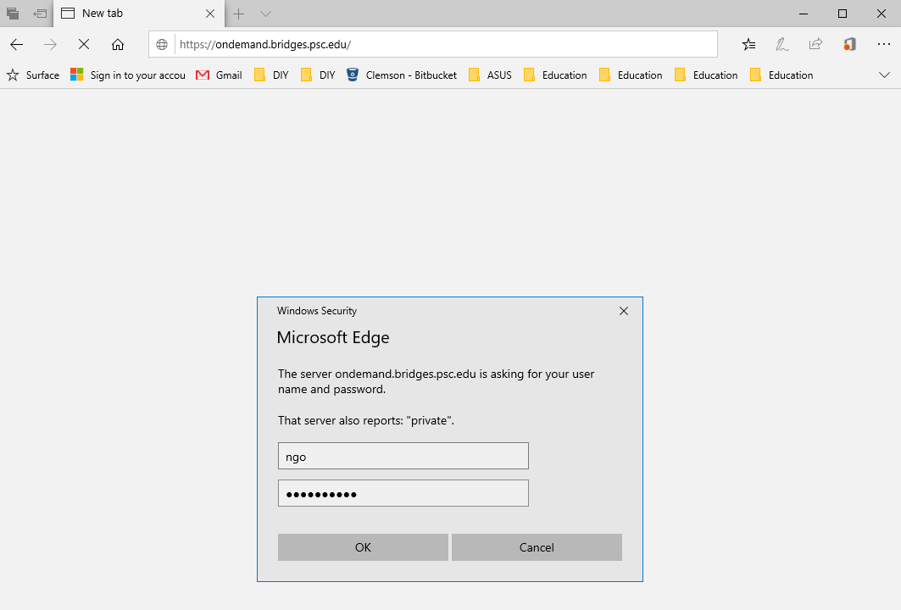
Task: Stop loading the page
Action: (84, 45)
